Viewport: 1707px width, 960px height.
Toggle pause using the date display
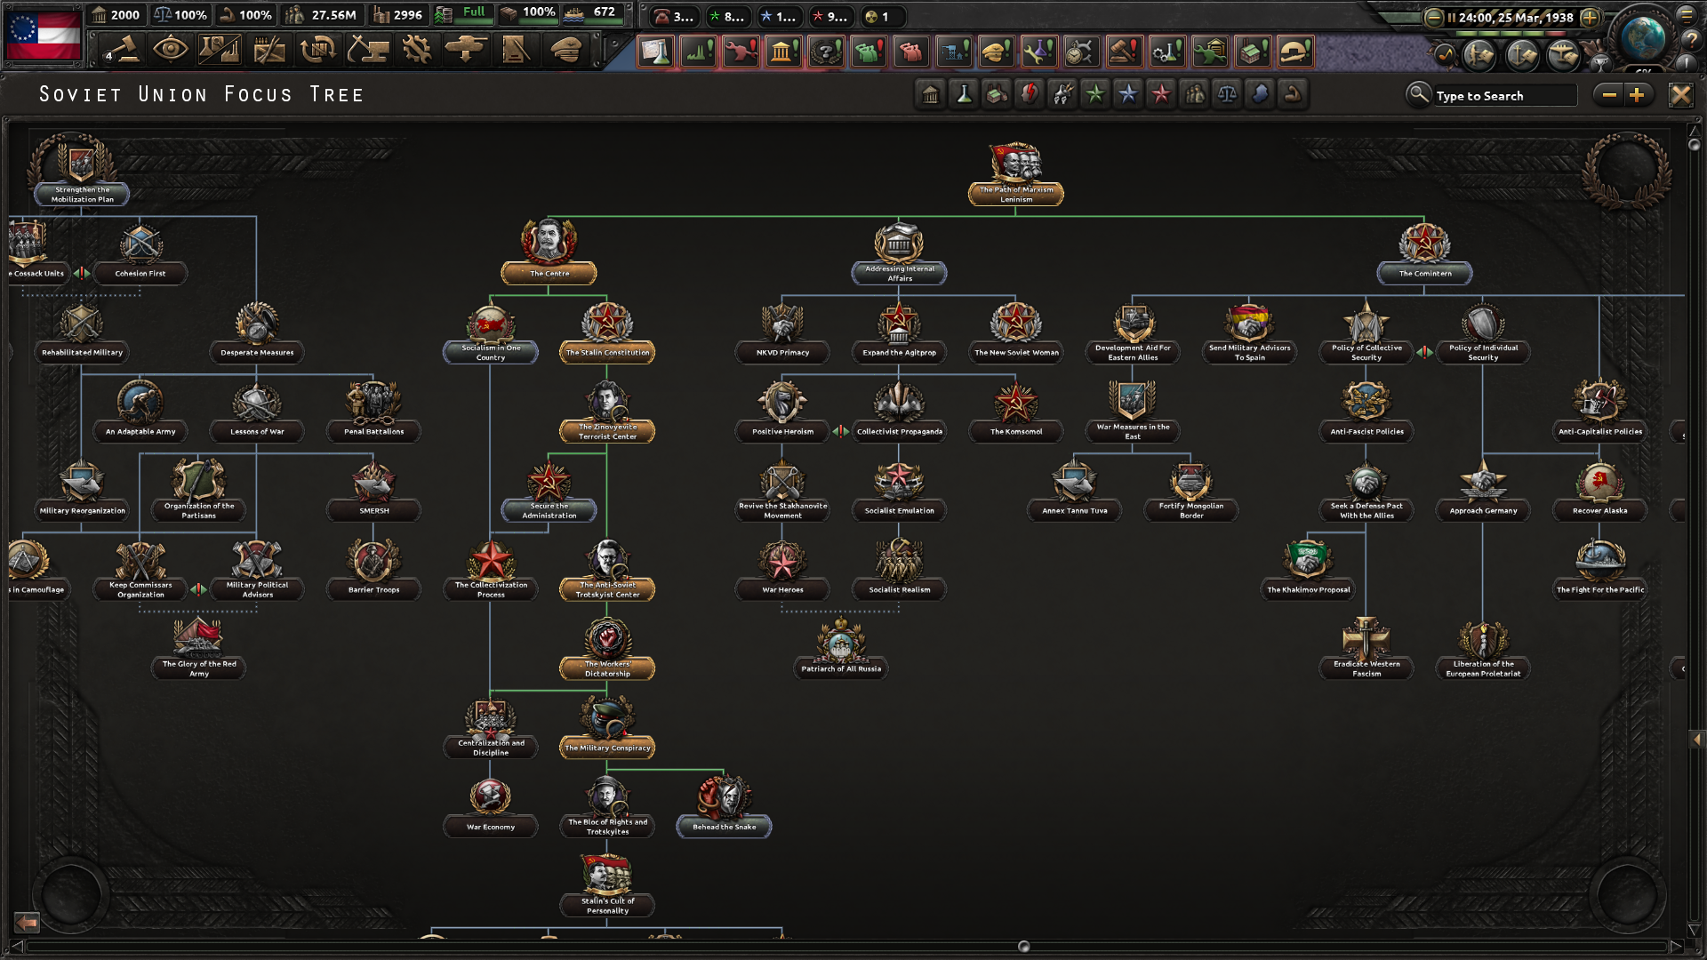(1511, 17)
